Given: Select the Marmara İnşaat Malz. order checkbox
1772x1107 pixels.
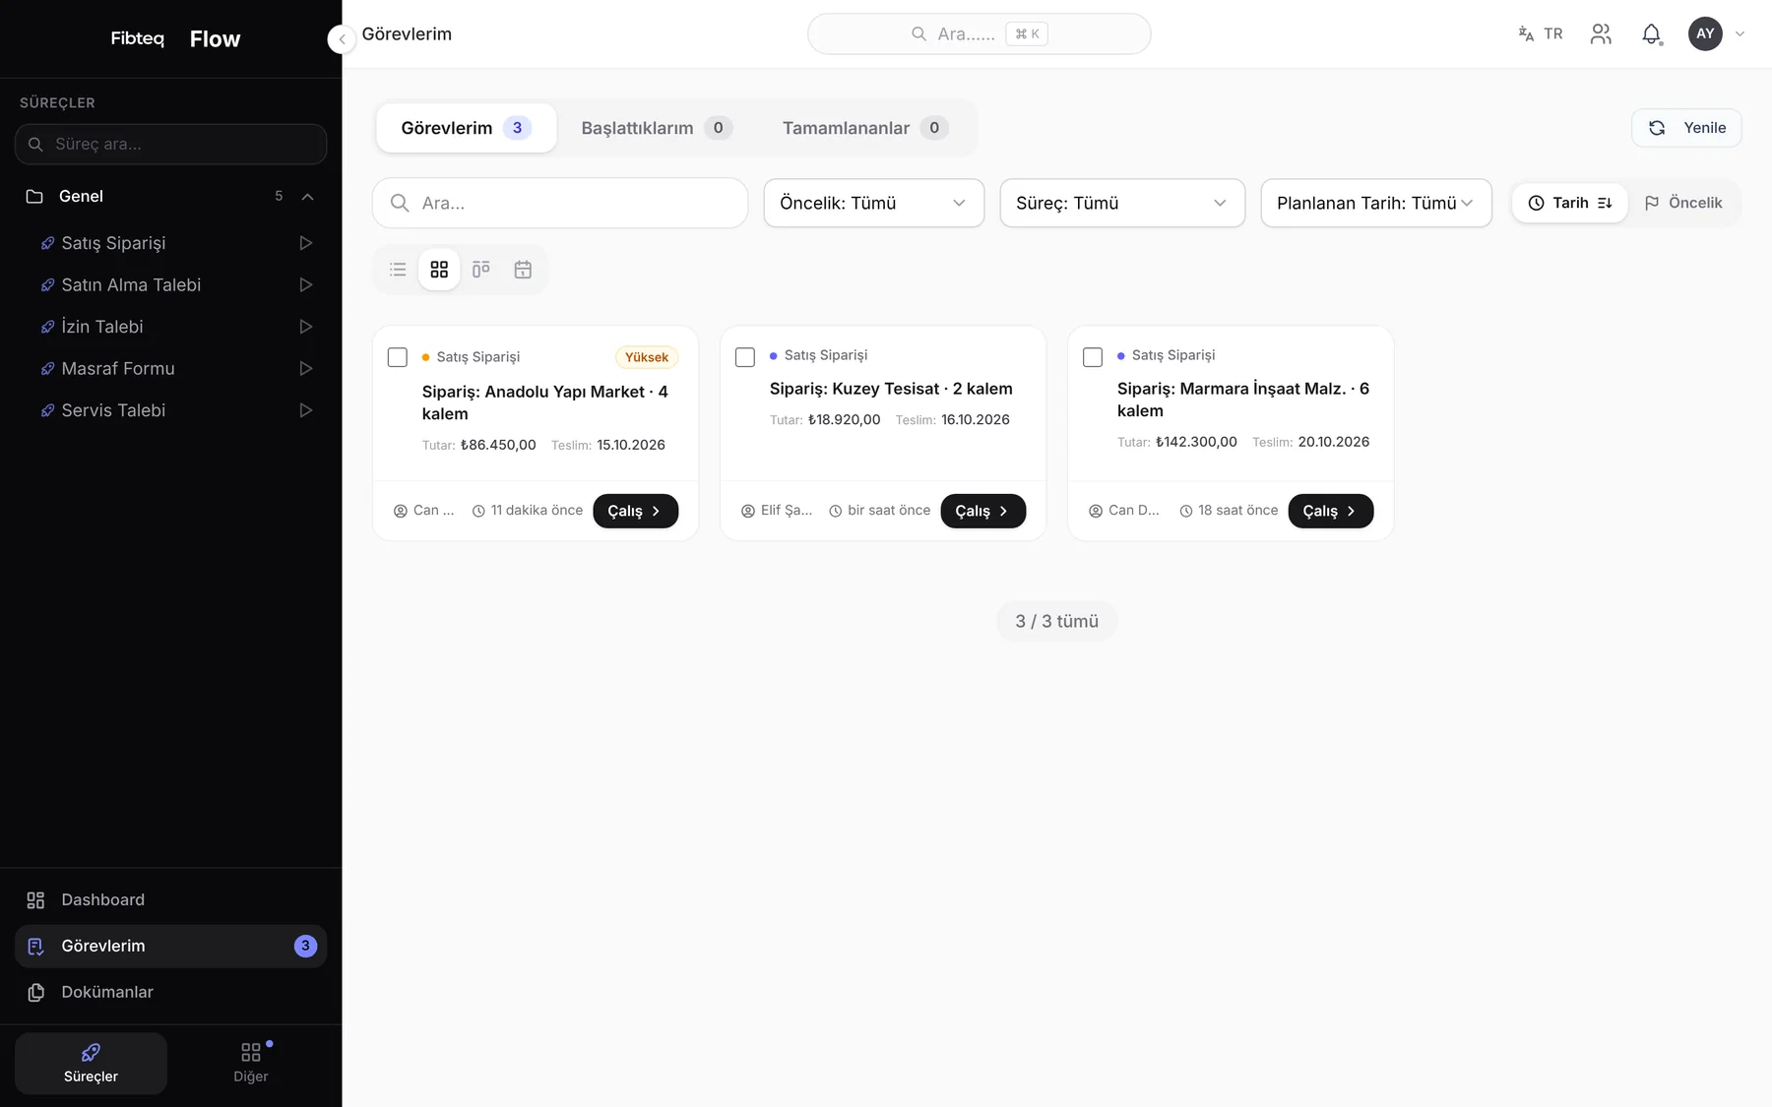Looking at the screenshot, I should [1093, 357].
